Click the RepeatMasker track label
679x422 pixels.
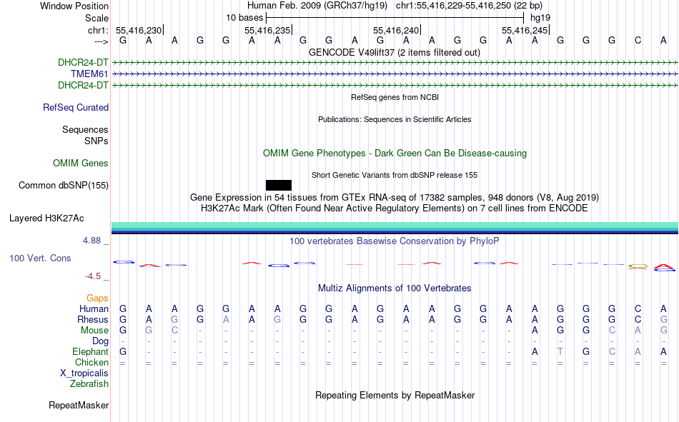[x=79, y=405]
